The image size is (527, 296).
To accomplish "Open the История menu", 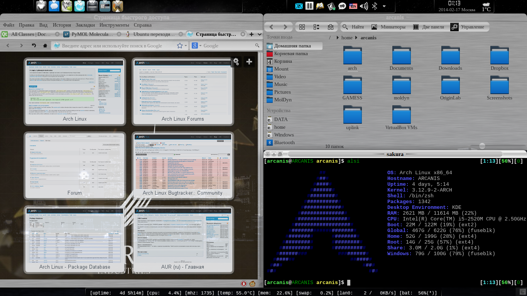I will (62, 25).
